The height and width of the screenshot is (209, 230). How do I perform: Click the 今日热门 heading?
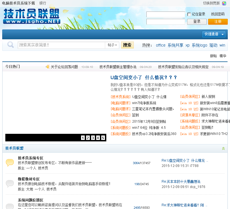tap(12, 66)
